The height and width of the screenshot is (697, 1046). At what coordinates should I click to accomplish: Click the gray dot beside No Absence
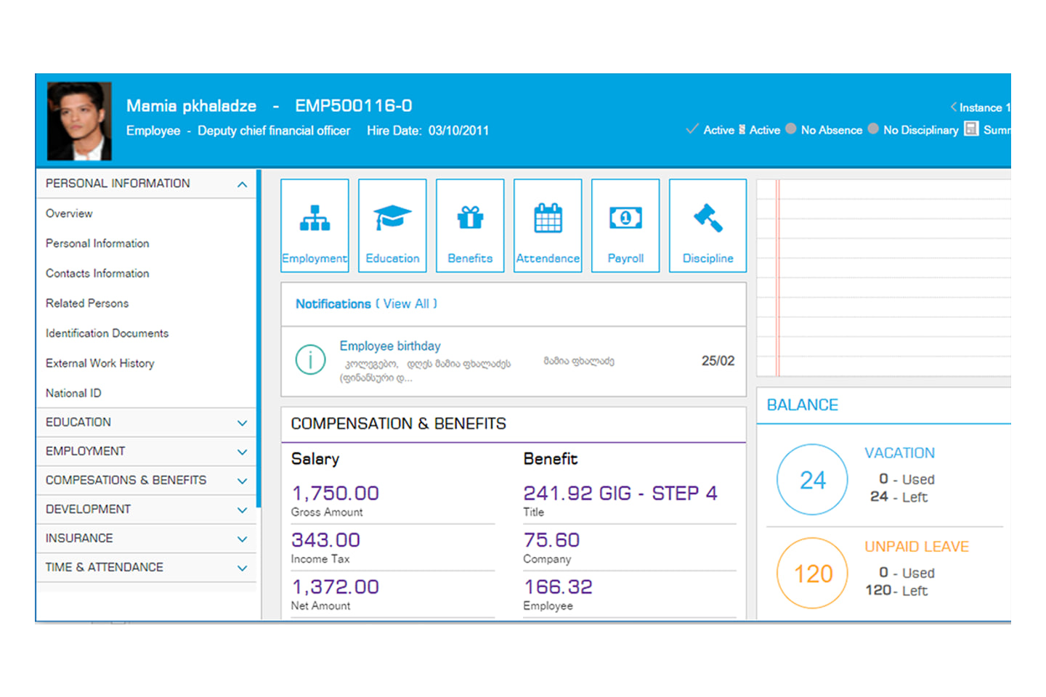click(791, 129)
